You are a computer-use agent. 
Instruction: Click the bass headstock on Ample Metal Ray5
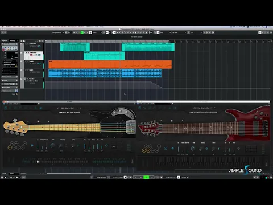(16, 127)
